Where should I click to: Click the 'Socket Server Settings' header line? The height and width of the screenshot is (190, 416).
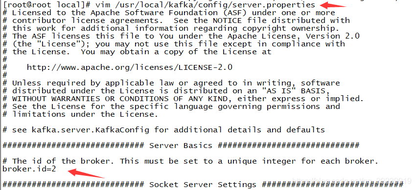(203, 185)
